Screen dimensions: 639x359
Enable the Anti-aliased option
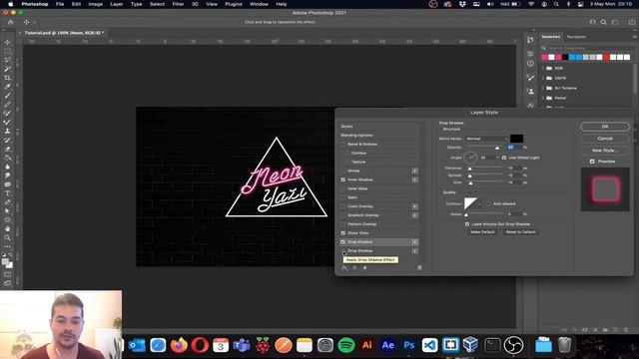coord(488,203)
